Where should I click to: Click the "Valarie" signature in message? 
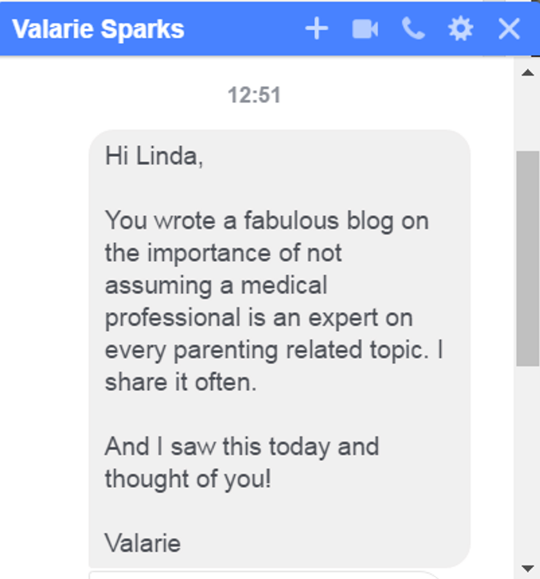coord(143,544)
